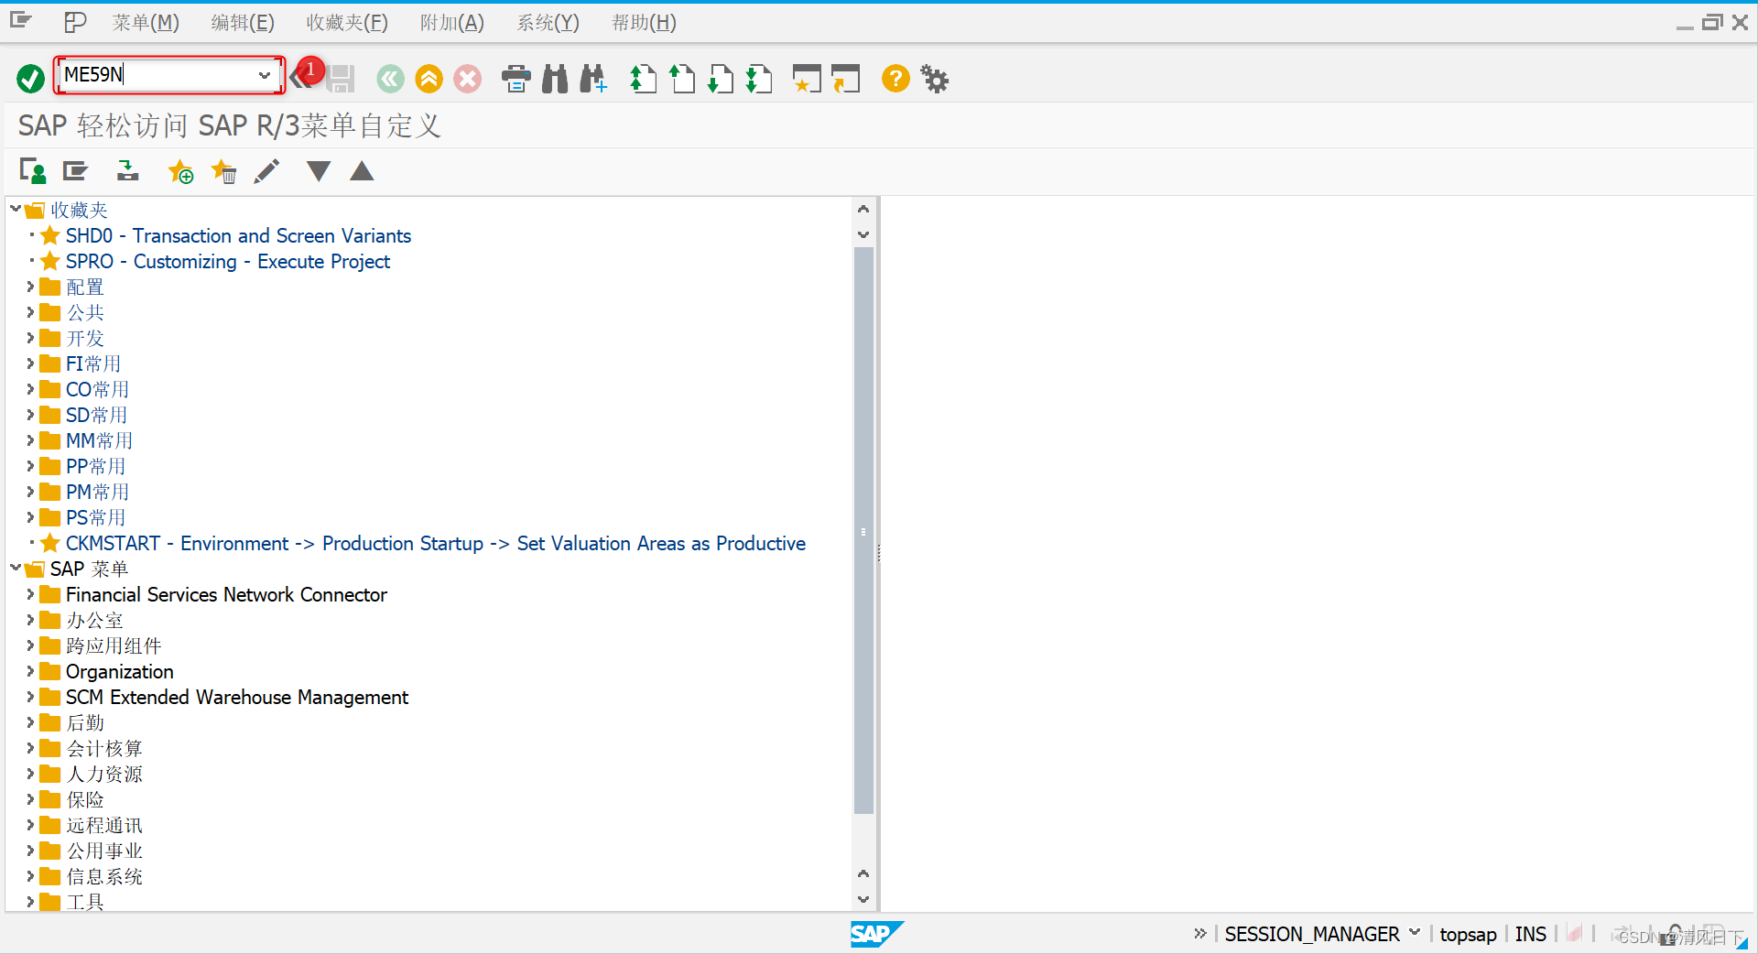
Task: Click the orange Exit up-arrow icon
Action: pyautogui.click(x=429, y=79)
